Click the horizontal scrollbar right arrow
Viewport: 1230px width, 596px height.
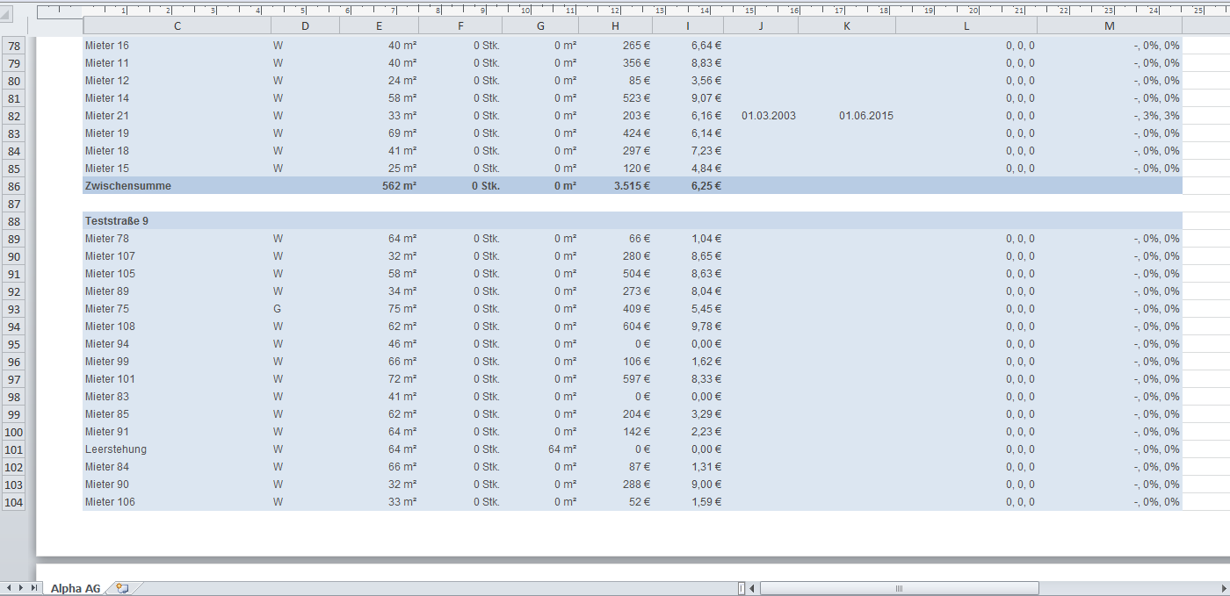(x=1223, y=588)
